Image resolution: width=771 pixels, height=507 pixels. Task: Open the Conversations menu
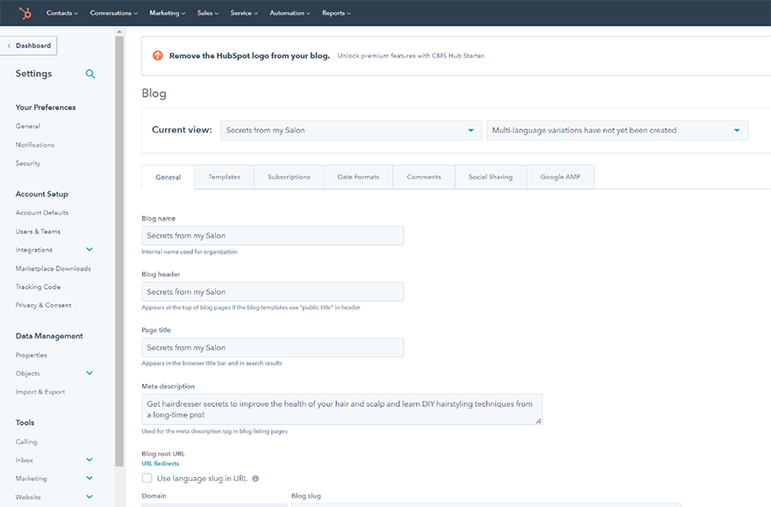[114, 14]
